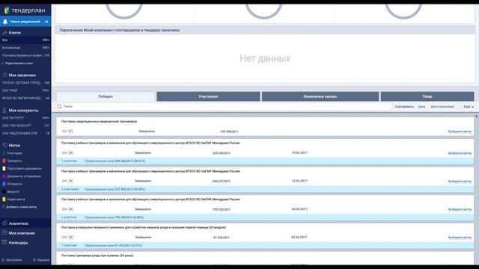This screenshot has height=269, width=479.
Task: Click type badge in tender dated 19.04.2017
Action: [70, 152]
